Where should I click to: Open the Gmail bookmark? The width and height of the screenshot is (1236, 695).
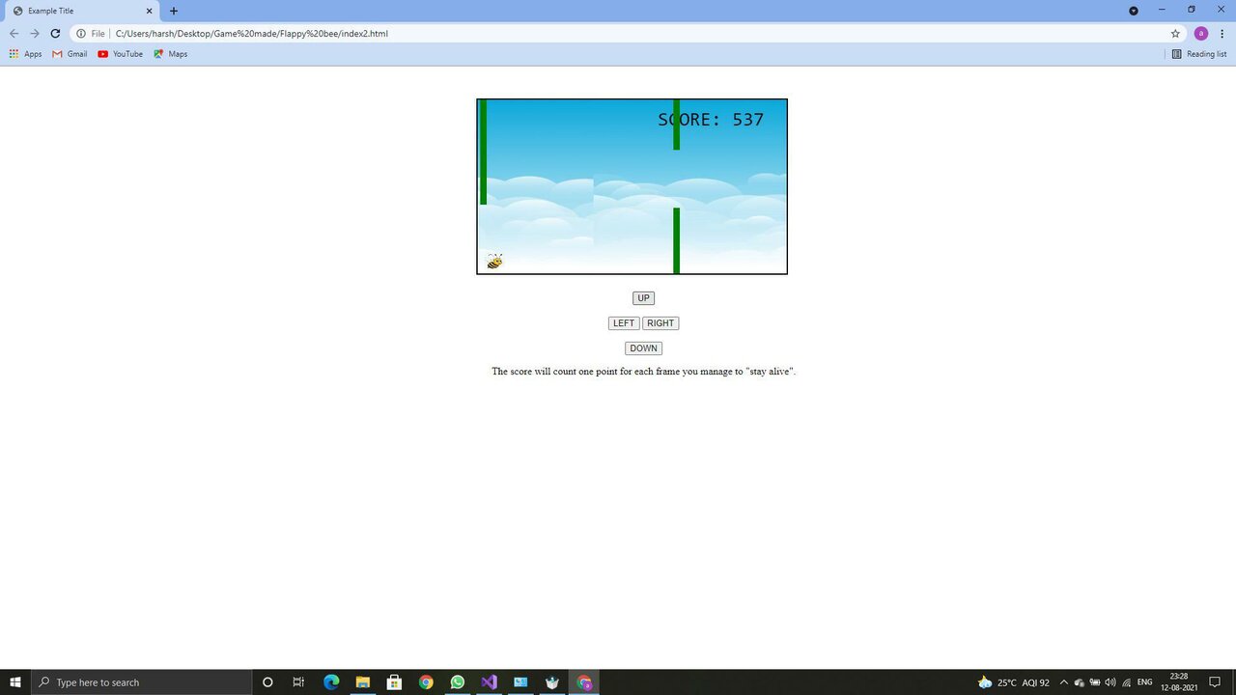point(70,54)
